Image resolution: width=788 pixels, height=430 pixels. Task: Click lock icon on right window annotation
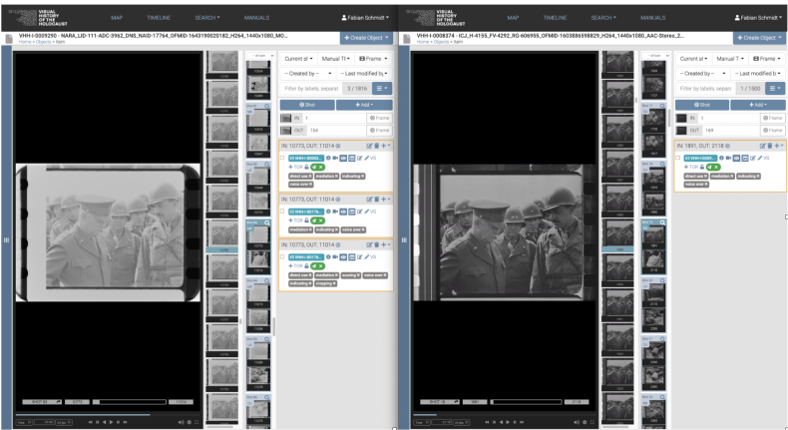[702, 167]
